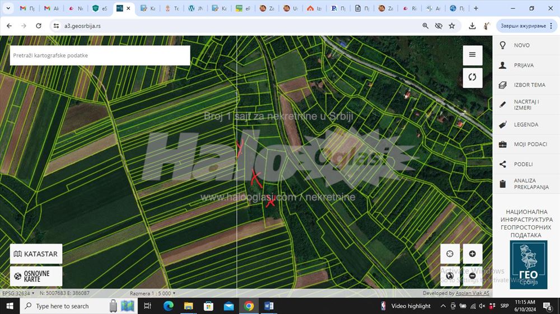Expand the EPSG:32634 coordinate system dropdown
This screenshot has height=314, width=560.
tap(18, 293)
